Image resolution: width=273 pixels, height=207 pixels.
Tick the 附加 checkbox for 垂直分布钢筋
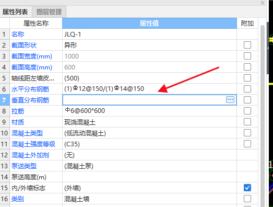point(247,100)
